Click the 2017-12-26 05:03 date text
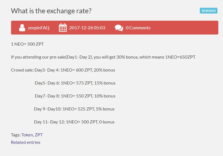The image size is (223, 156). click(87, 28)
